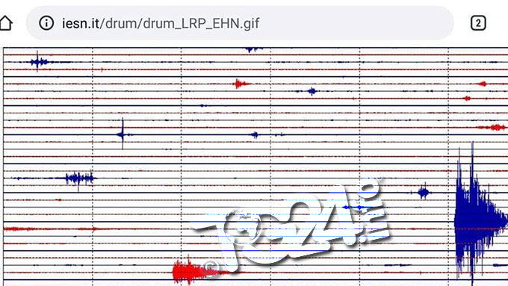Click the blue burst just left of the big quake
The height and width of the screenshot is (286, 508).
424,193
